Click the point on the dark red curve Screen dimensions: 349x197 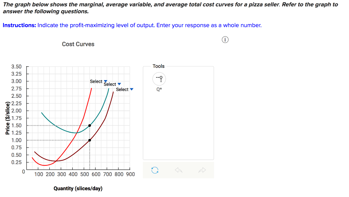(x=89, y=140)
